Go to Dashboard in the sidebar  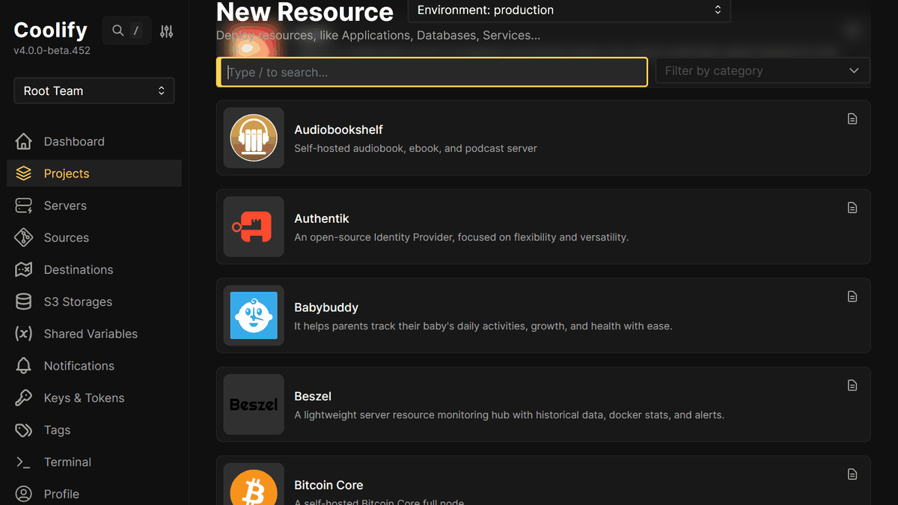click(x=73, y=141)
